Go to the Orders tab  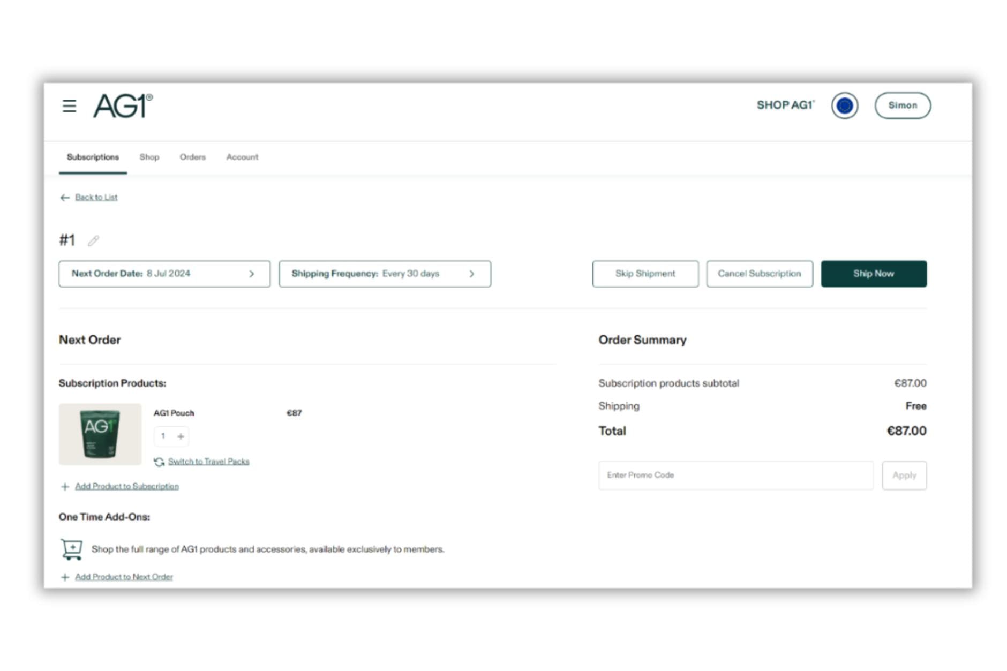193,157
